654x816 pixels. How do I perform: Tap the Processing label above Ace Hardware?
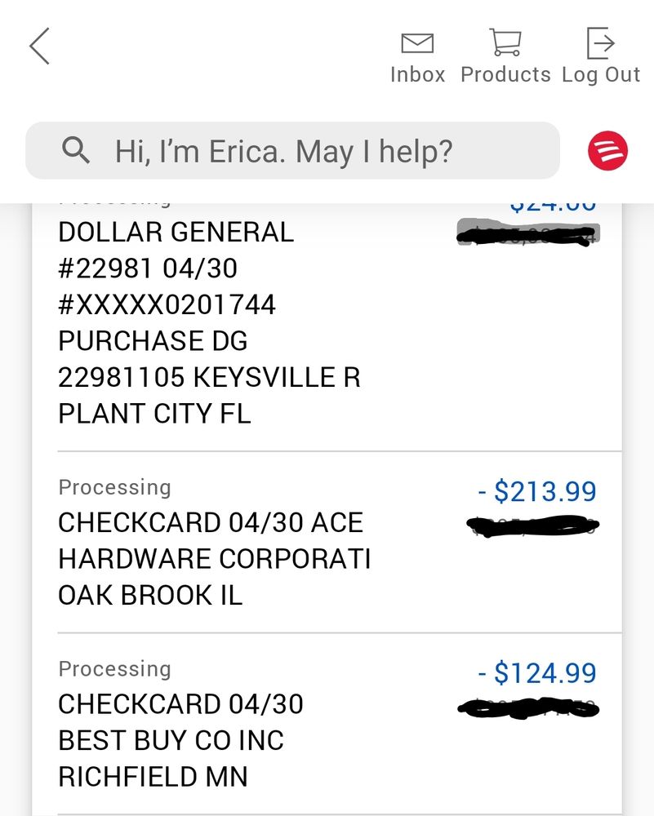point(114,488)
